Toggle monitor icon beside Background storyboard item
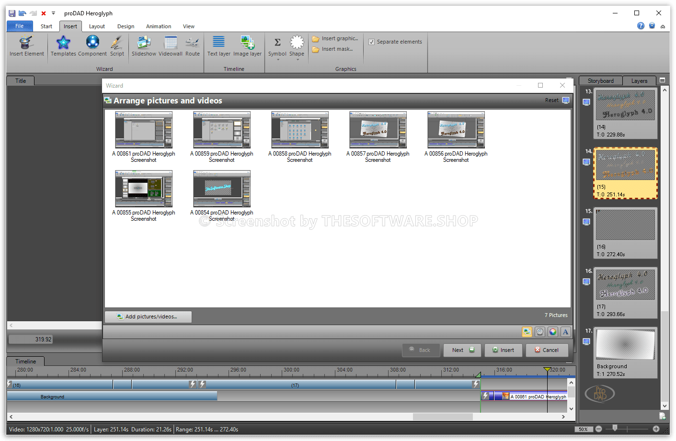Image resolution: width=676 pixels, height=441 pixels. (x=586, y=341)
